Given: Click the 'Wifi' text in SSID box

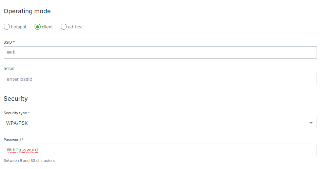Looking at the screenshot, I should [11, 52].
